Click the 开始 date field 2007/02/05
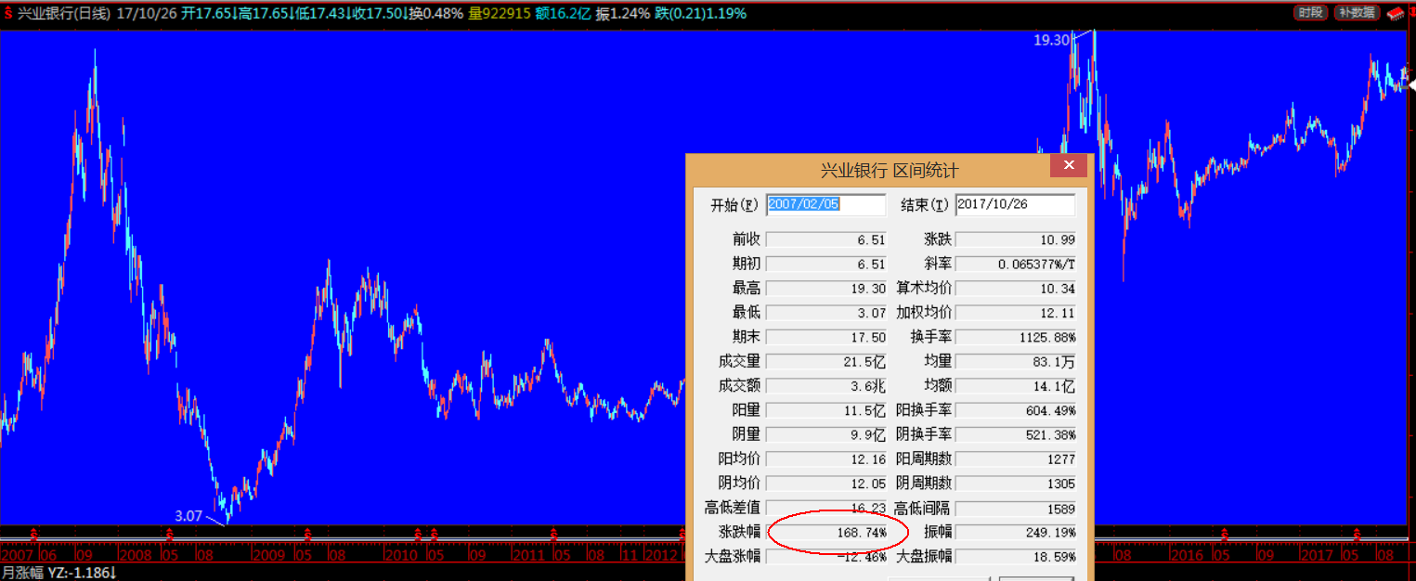Image resolution: width=1416 pixels, height=581 pixels. tap(826, 205)
